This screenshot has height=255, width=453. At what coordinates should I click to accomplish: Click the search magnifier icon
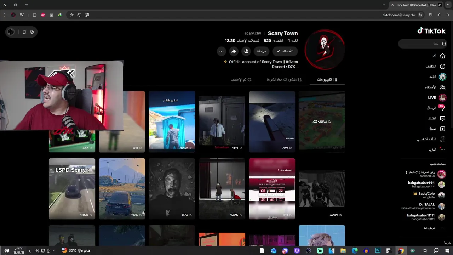pyautogui.click(x=444, y=44)
